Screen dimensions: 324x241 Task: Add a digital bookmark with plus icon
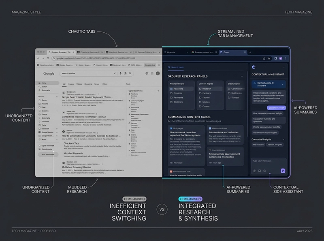click(158, 91)
